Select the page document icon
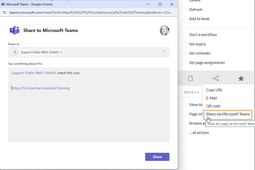Screen dimensions: 255x170 coord(191,78)
